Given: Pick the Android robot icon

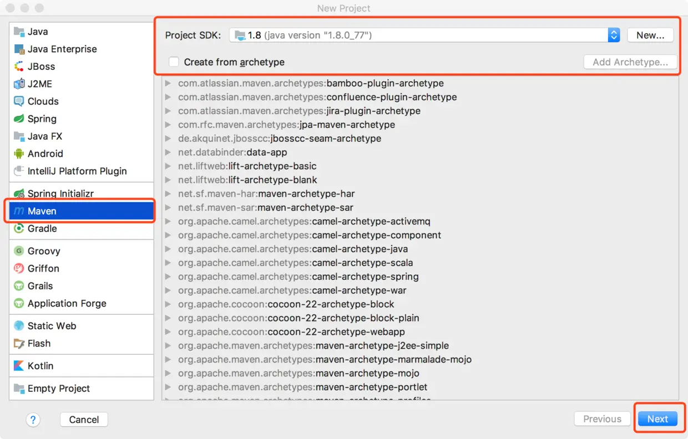Looking at the screenshot, I should pos(19,154).
